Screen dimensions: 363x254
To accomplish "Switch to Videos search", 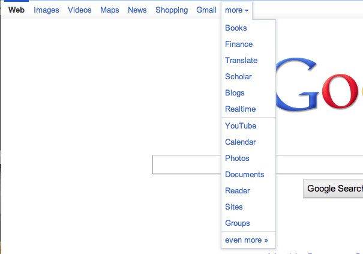I will (x=80, y=10).
